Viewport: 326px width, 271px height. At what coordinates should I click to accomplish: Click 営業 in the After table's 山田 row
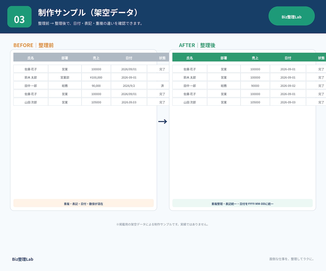tap(224, 102)
